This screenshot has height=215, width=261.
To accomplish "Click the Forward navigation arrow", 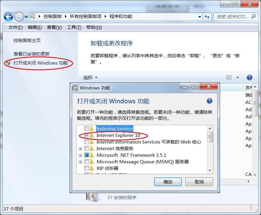I will coord(19,17).
